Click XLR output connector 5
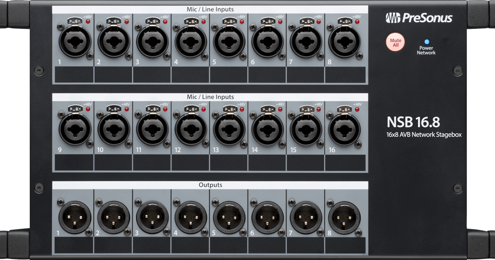The height and width of the screenshot is (260, 495). [x=229, y=217]
